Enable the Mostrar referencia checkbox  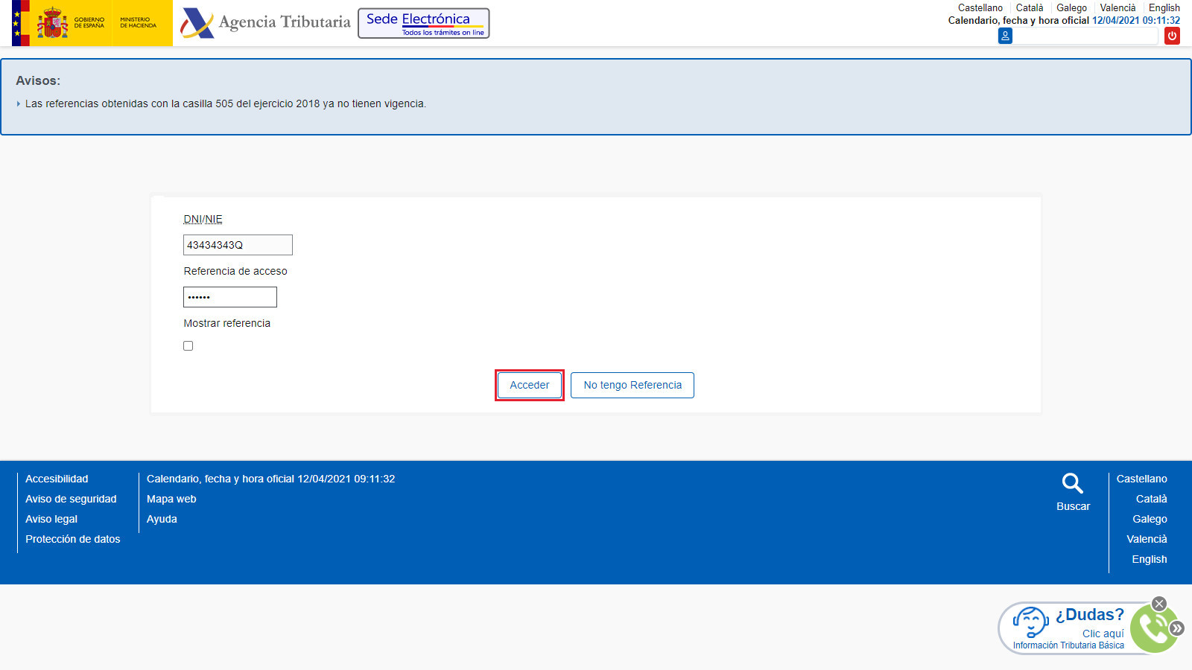tap(188, 346)
